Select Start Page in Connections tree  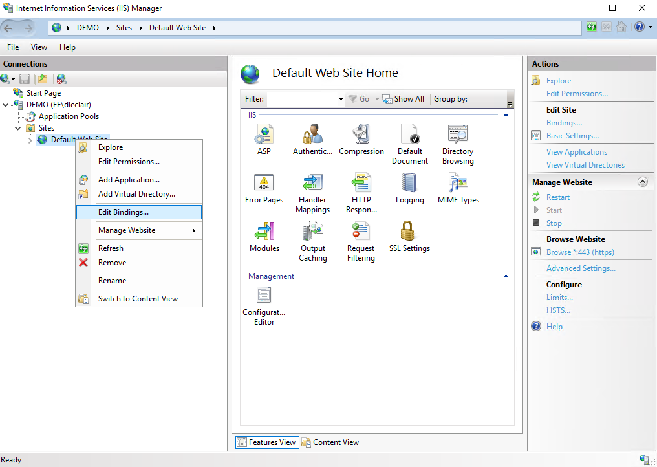tap(43, 93)
